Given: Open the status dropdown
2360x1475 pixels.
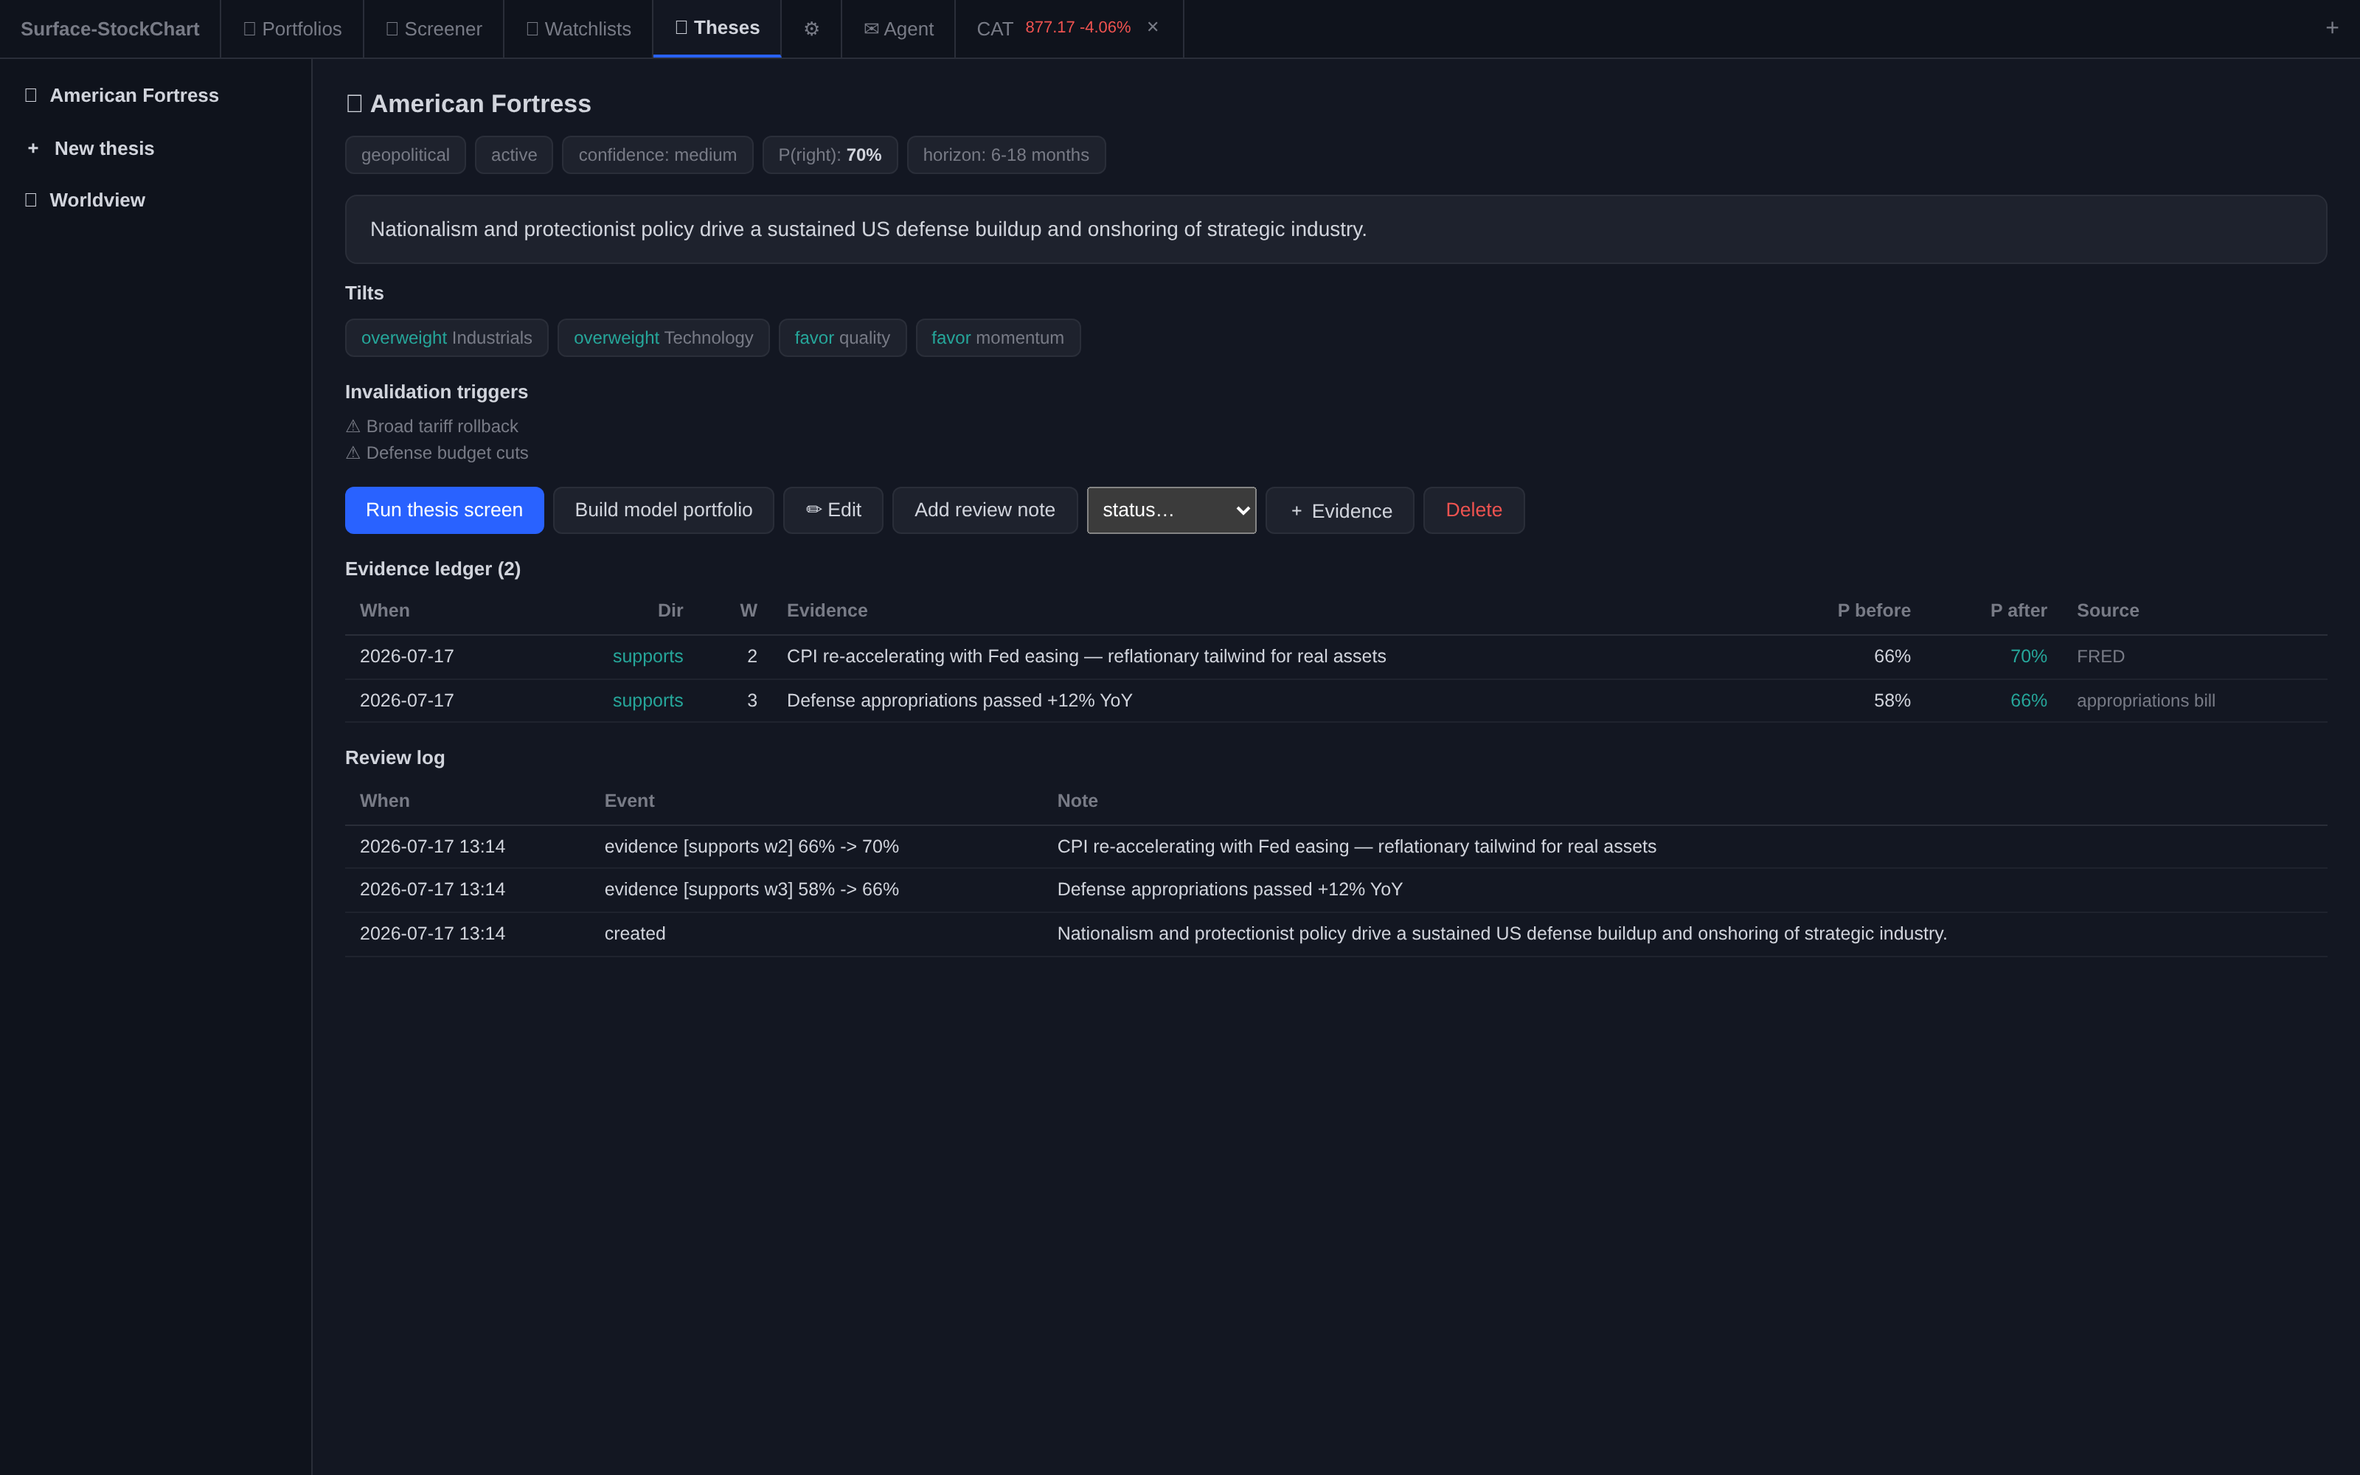Looking at the screenshot, I should 1171,510.
